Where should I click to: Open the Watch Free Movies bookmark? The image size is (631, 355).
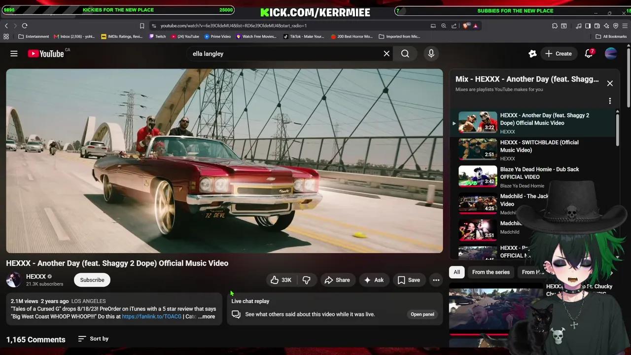(x=256, y=36)
